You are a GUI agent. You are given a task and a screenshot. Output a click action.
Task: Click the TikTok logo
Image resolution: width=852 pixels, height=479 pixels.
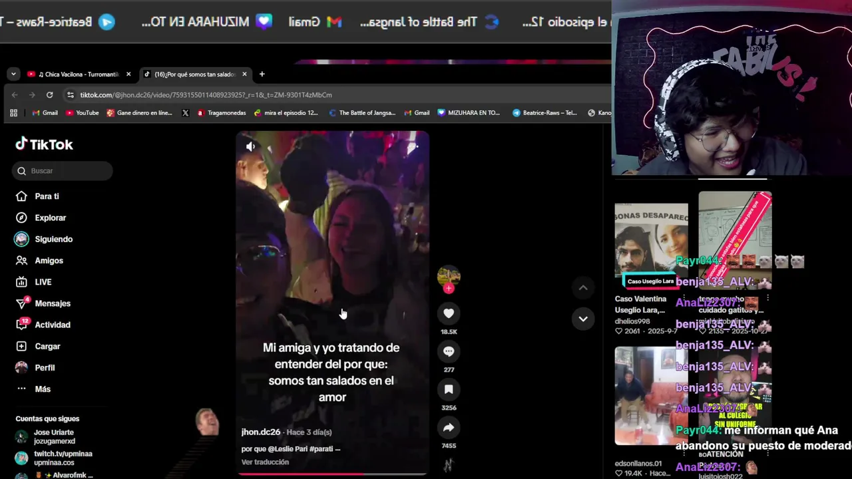[x=44, y=144]
